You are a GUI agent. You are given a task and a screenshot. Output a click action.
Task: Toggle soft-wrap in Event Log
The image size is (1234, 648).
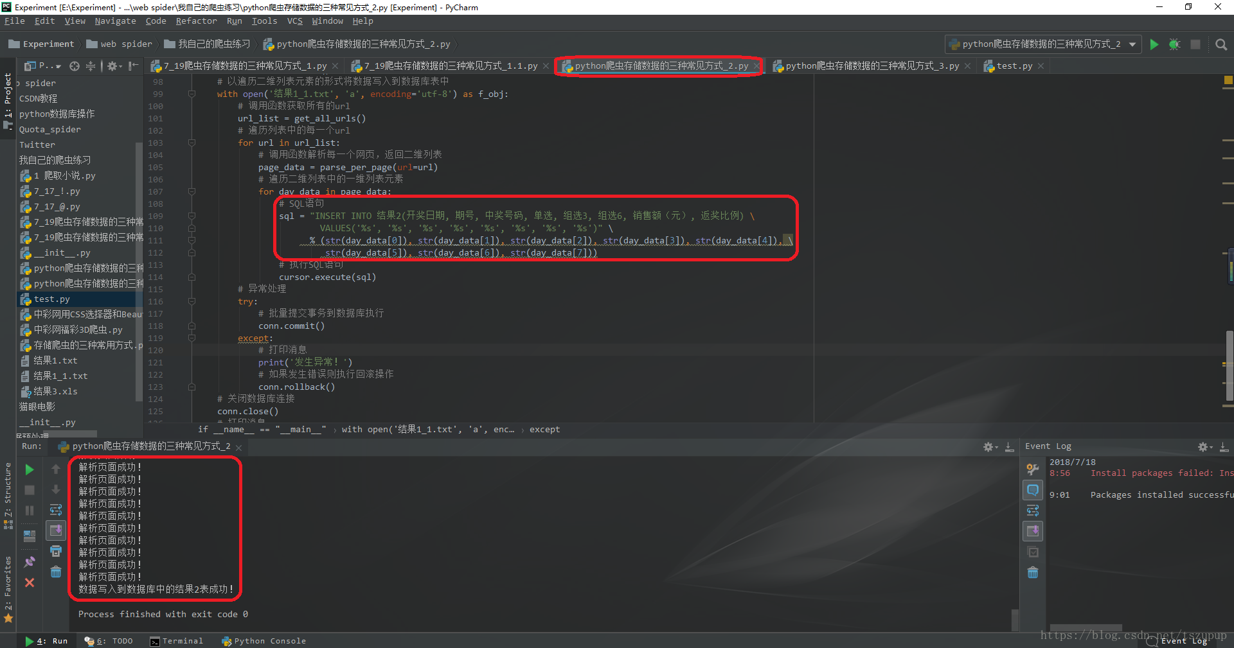tap(1033, 511)
